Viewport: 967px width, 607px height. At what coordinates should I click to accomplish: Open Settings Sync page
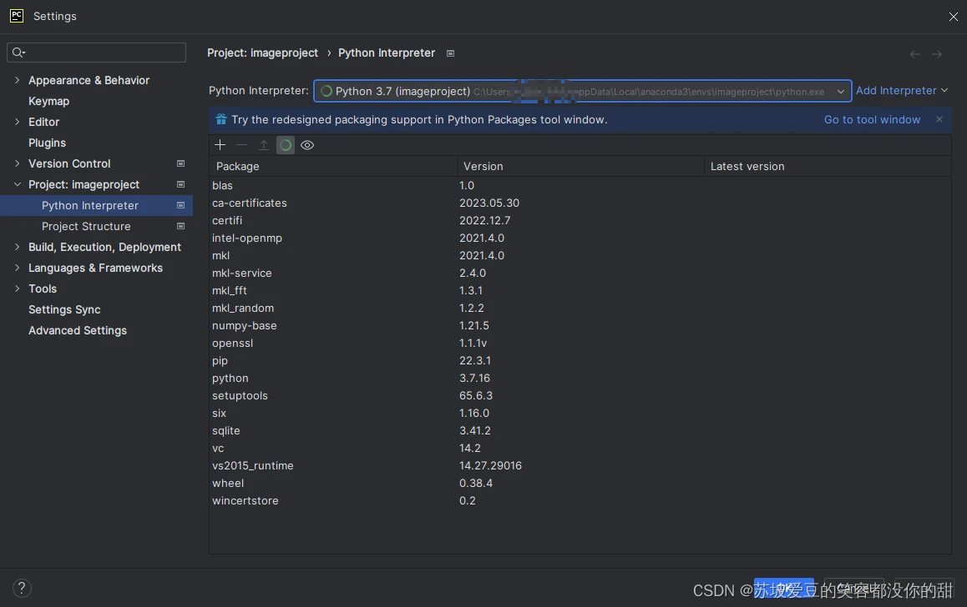click(x=64, y=309)
